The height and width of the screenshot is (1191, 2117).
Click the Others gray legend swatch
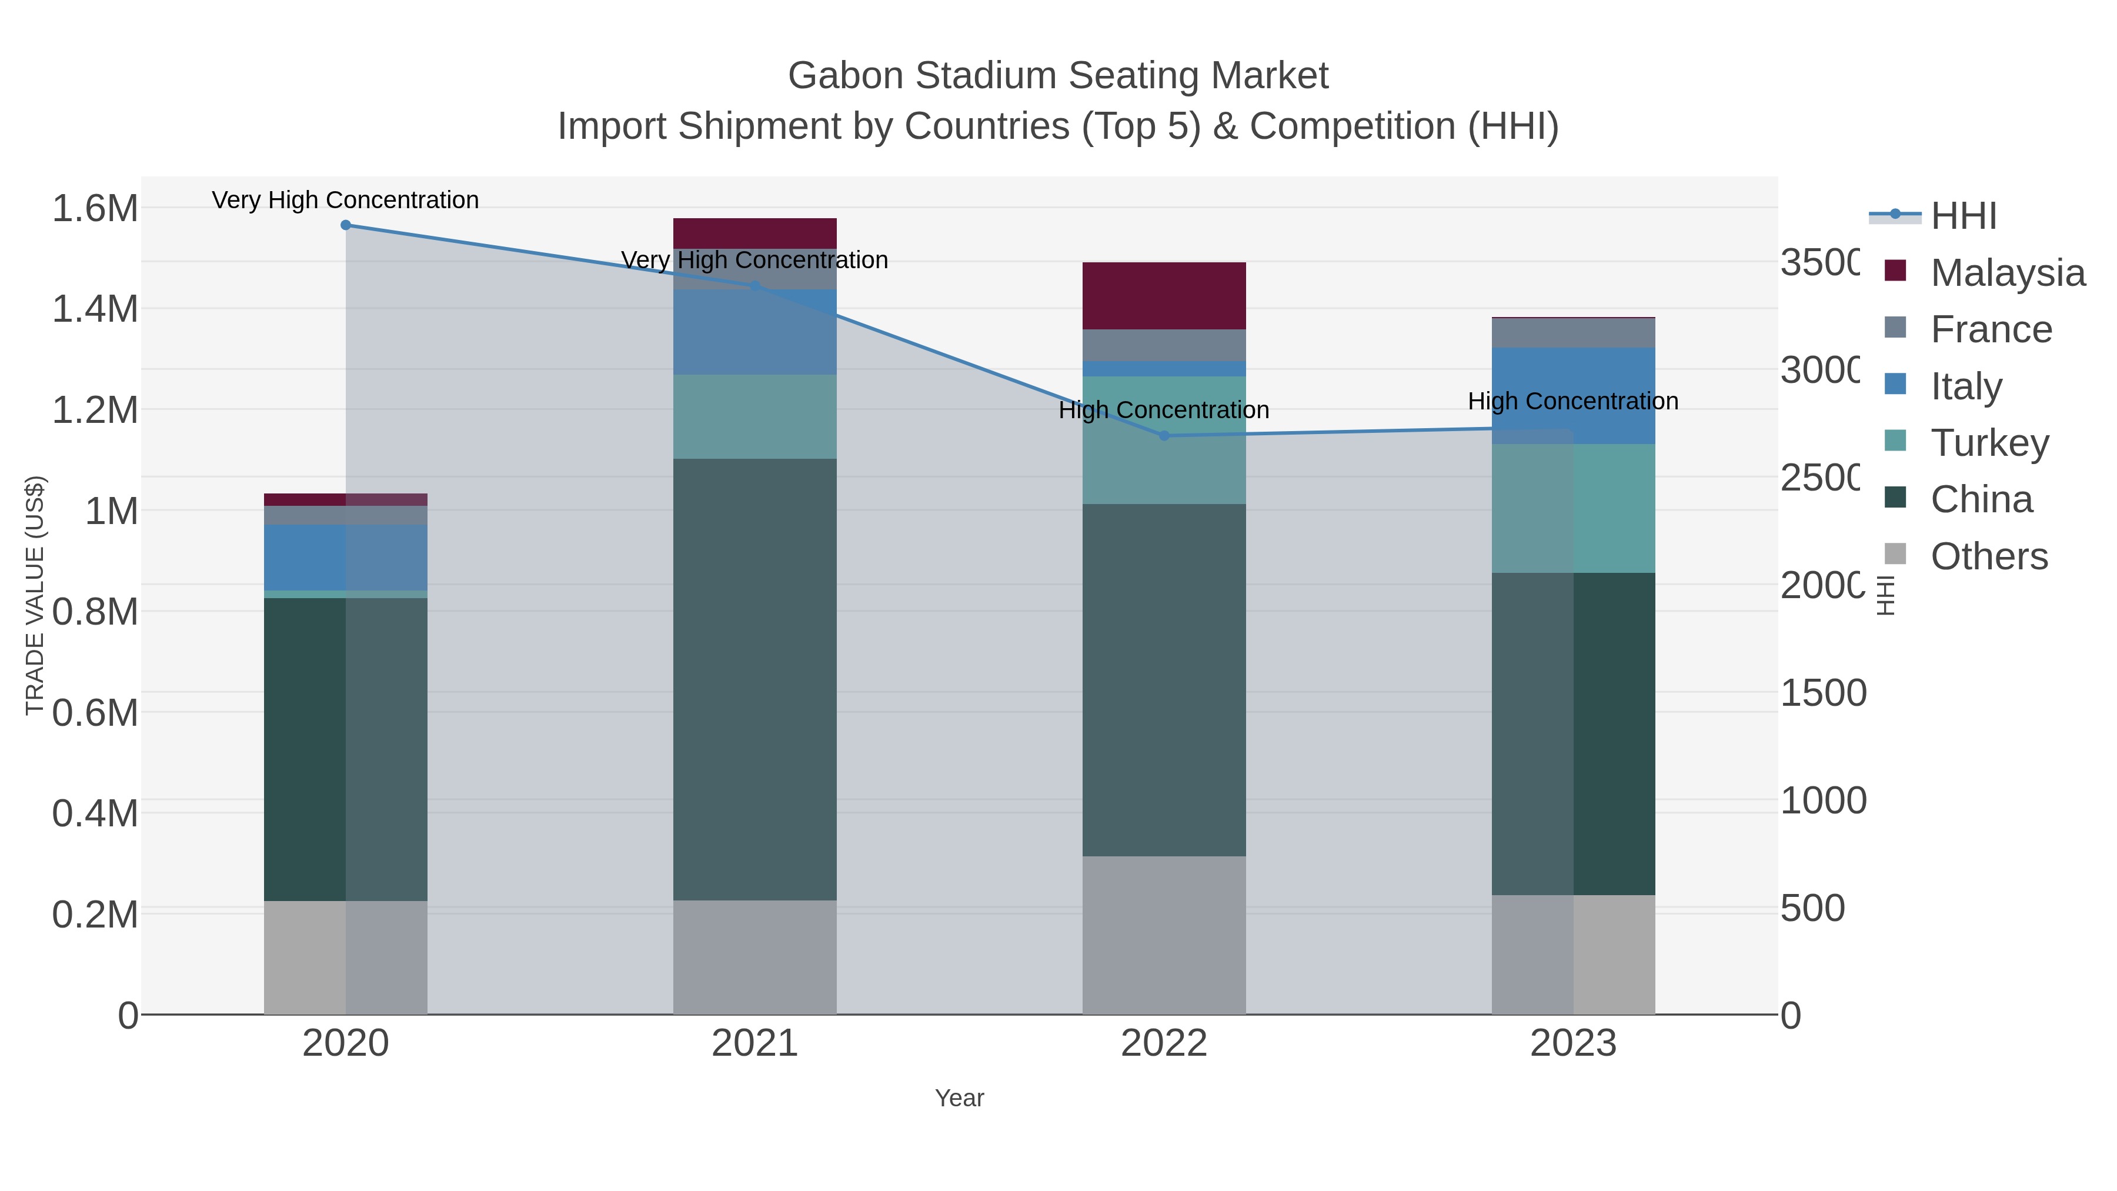[x=1895, y=554]
